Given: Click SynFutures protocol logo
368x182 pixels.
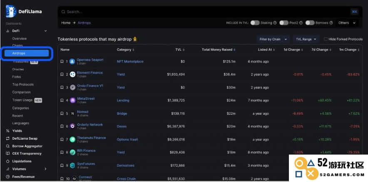Looking at the screenshot, I should click(72, 165).
